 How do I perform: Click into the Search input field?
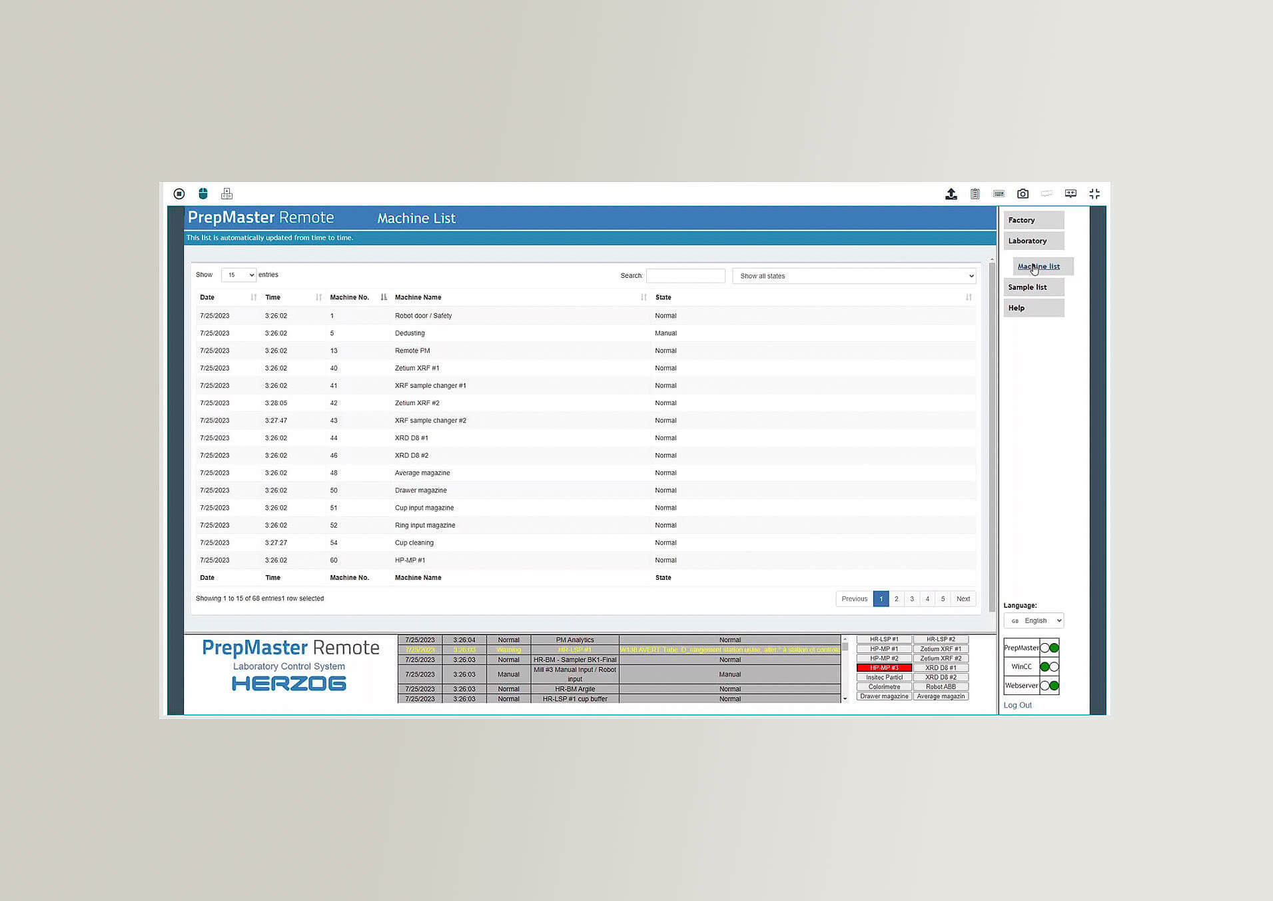point(685,276)
